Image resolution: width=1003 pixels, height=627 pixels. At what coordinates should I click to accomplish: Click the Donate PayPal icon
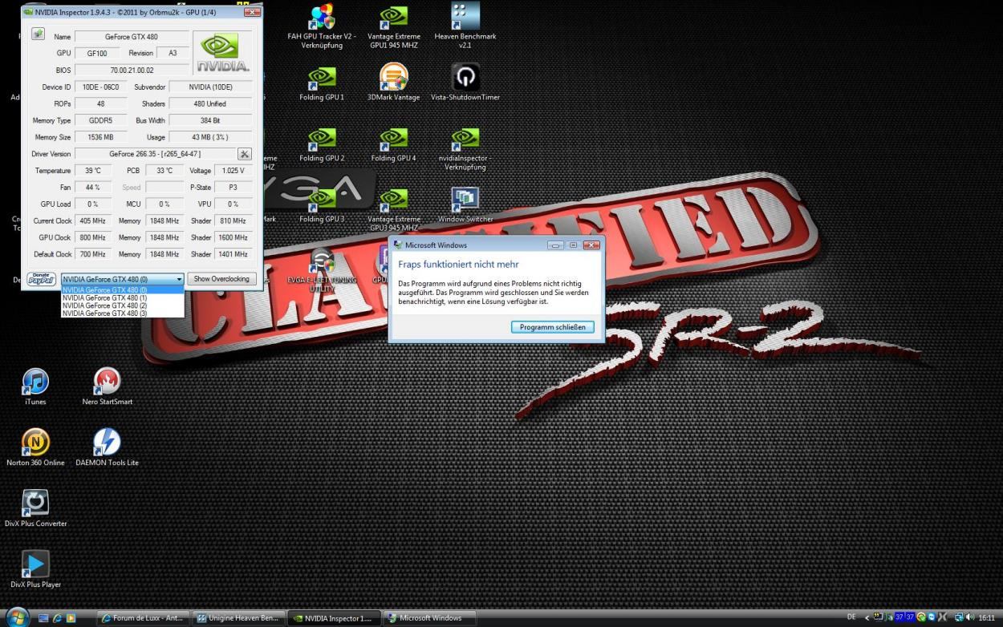coord(40,279)
